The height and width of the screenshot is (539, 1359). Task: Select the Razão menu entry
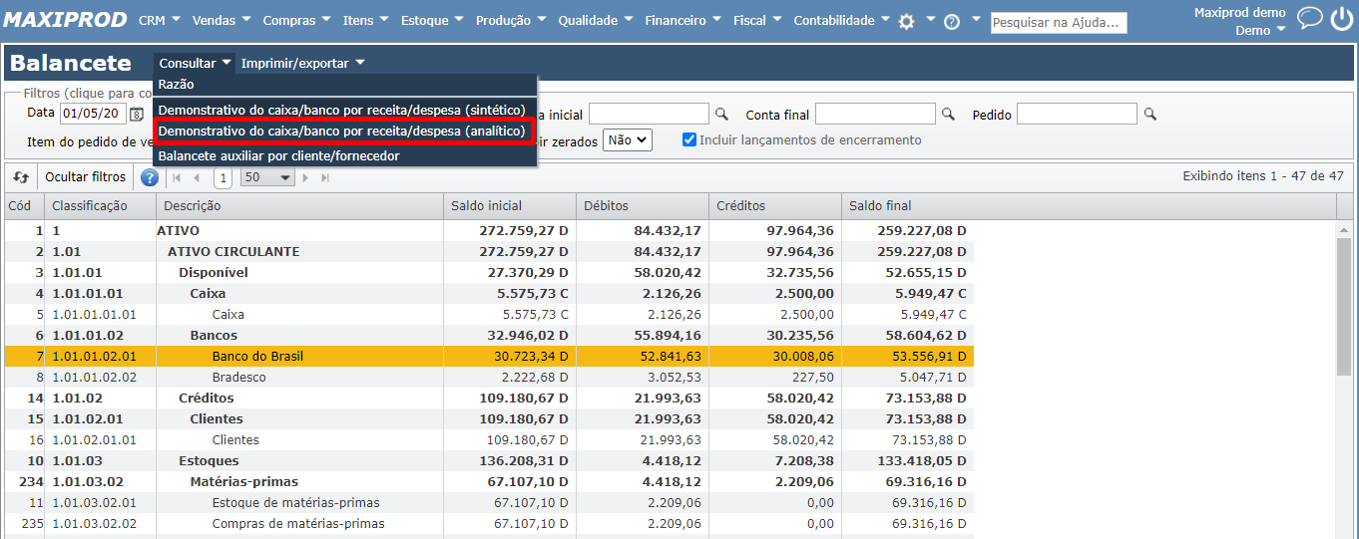pos(177,85)
